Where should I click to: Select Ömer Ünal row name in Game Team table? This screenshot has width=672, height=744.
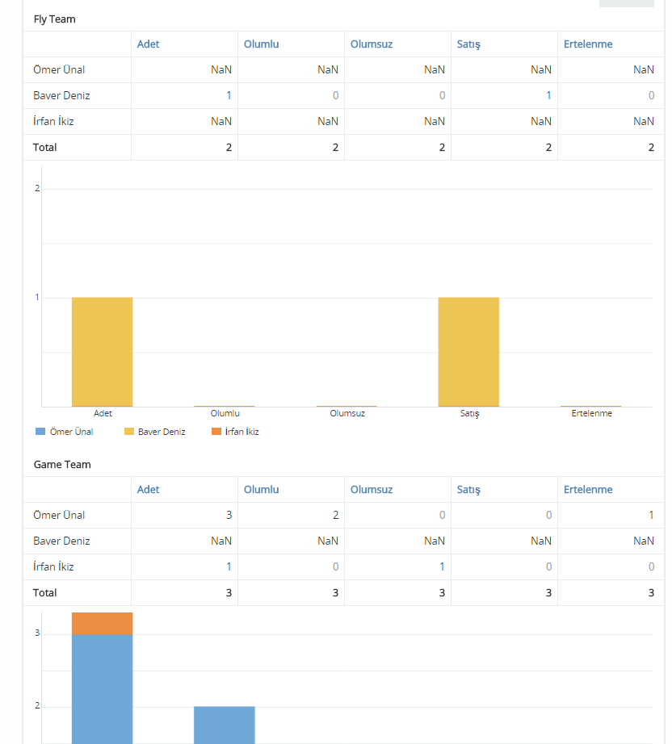click(x=59, y=516)
